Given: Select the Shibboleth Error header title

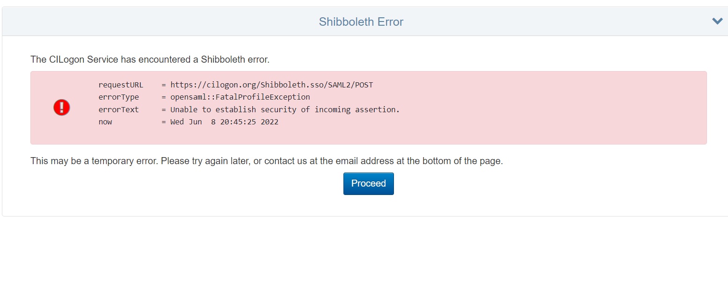Looking at the screenshot, I should tap(361, 22).
